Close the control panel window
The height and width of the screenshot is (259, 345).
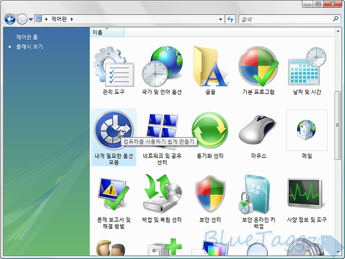point(333,4)
